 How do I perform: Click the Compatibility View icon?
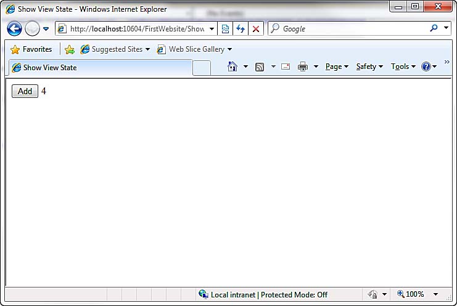coord(225,29)
